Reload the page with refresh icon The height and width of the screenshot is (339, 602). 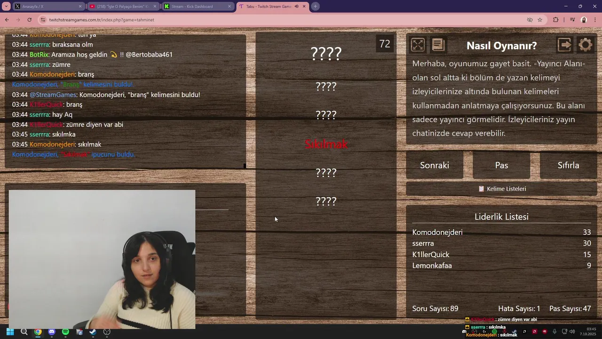29,20
